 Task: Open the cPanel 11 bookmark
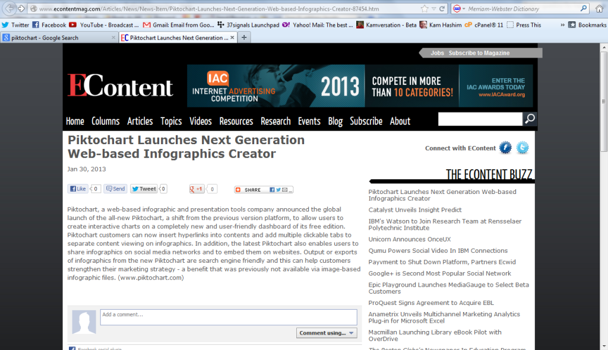484,25
